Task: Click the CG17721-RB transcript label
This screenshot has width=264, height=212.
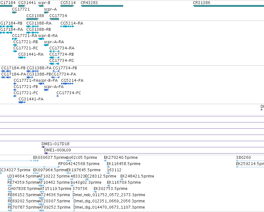Action: tap(25, 42)
